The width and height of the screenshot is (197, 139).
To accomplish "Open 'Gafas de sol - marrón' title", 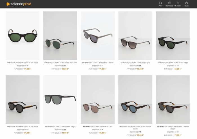I will (98, 63).
